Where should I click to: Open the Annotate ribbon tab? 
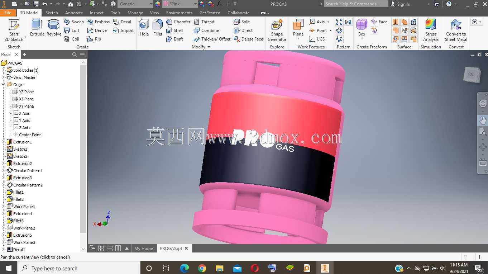(x=74, y=13)
